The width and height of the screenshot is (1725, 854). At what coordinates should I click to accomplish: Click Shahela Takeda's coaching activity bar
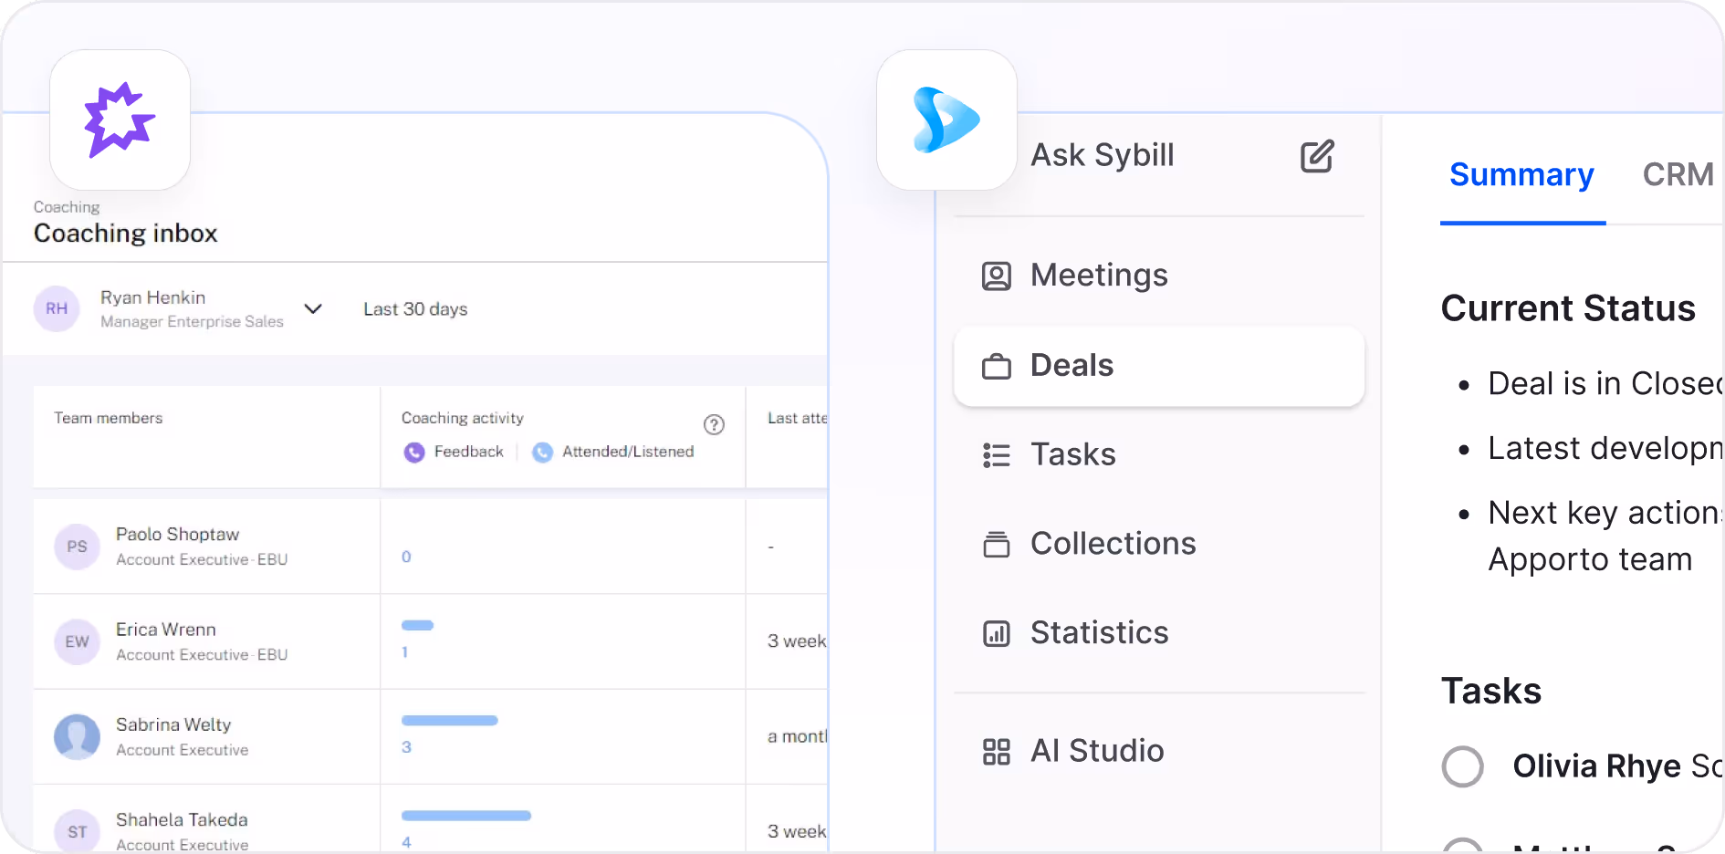(x=466, y=816)
